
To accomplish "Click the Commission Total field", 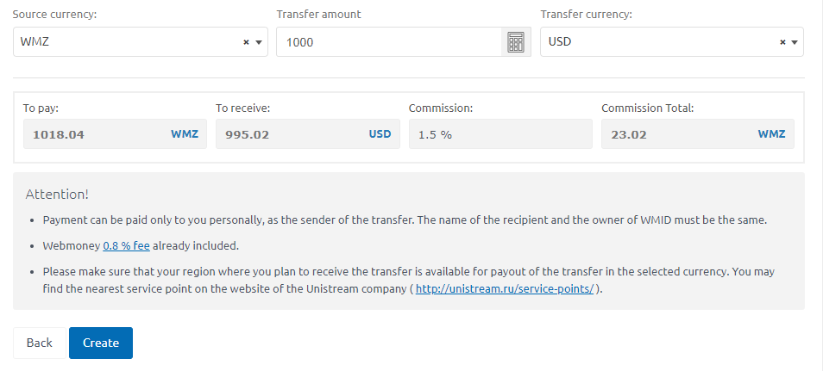I will (673, 134).
